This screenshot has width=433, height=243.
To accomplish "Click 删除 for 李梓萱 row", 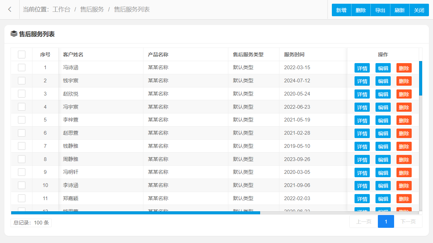I will click(404, 120).
